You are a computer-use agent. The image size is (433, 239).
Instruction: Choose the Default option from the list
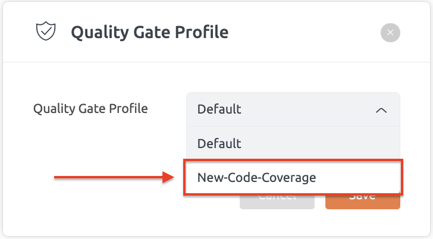pos(293,143)
